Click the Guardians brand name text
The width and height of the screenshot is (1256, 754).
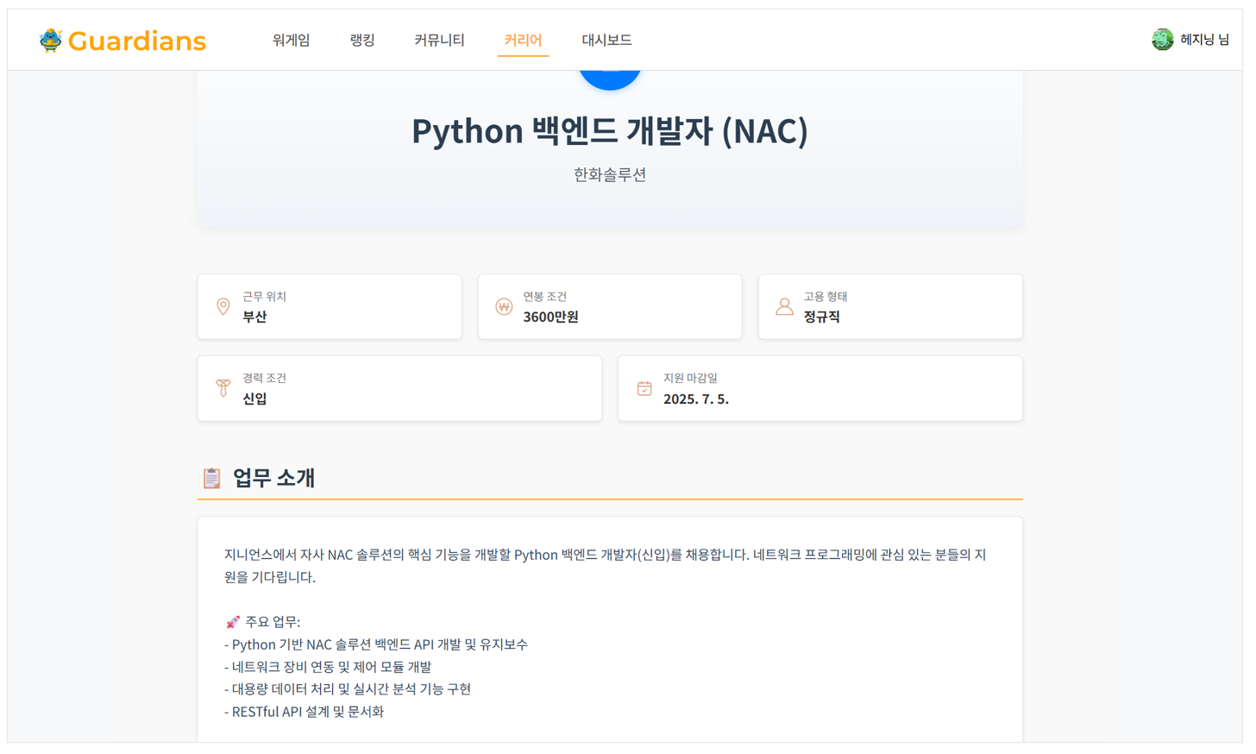[x=136, y=41]
